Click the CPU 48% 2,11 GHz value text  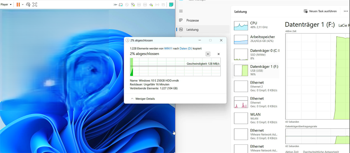[259, 27]
